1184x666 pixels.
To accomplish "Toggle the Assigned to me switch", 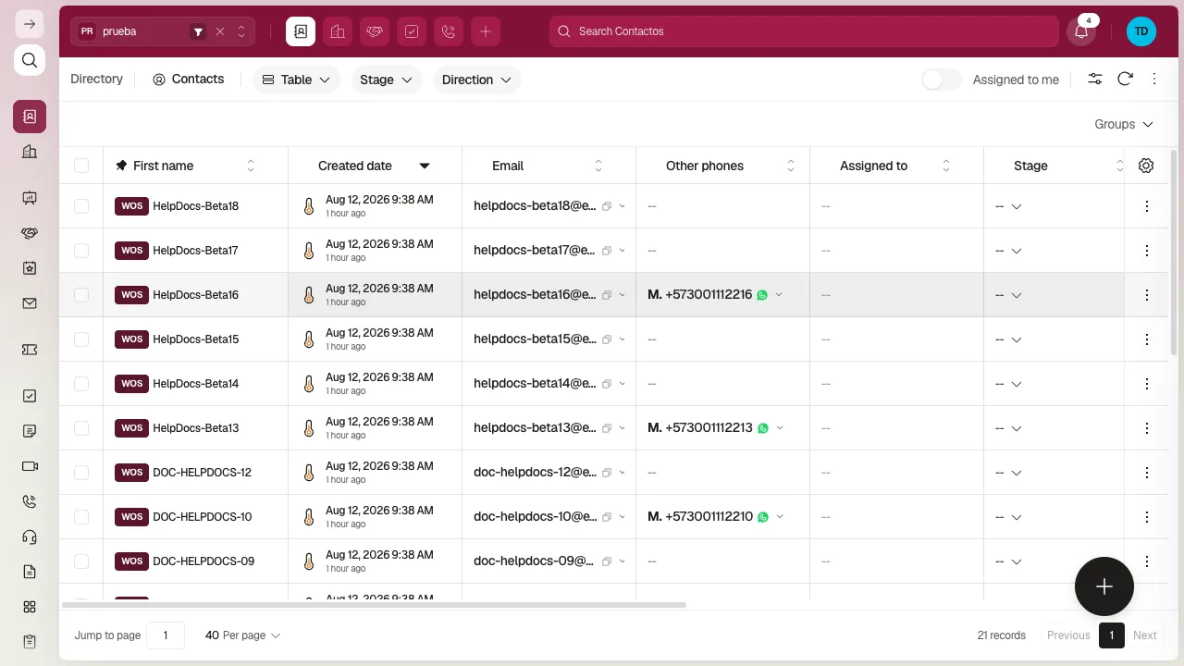I will (942, 80).
